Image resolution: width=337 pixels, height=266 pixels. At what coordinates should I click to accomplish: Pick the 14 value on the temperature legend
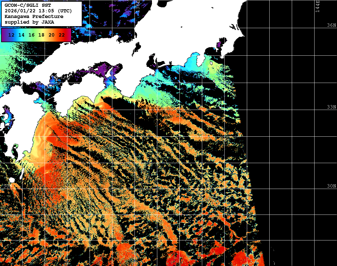pos(21,35)
